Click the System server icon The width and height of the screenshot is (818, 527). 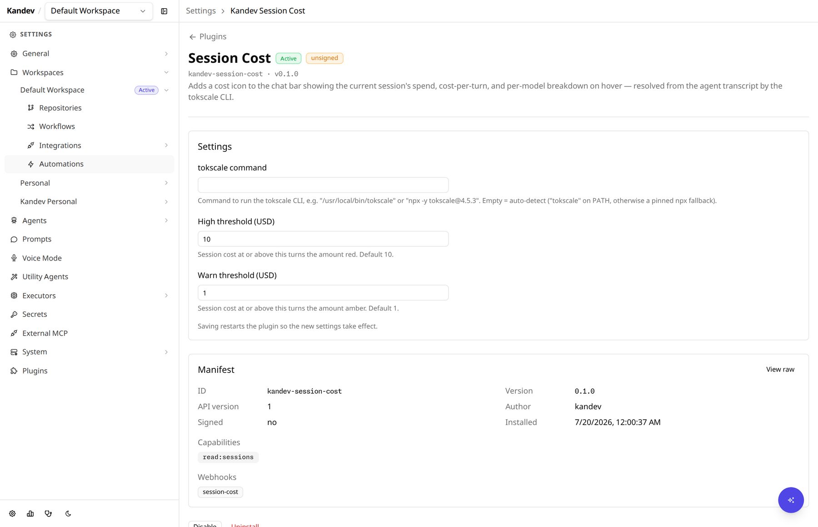point(14,352)
